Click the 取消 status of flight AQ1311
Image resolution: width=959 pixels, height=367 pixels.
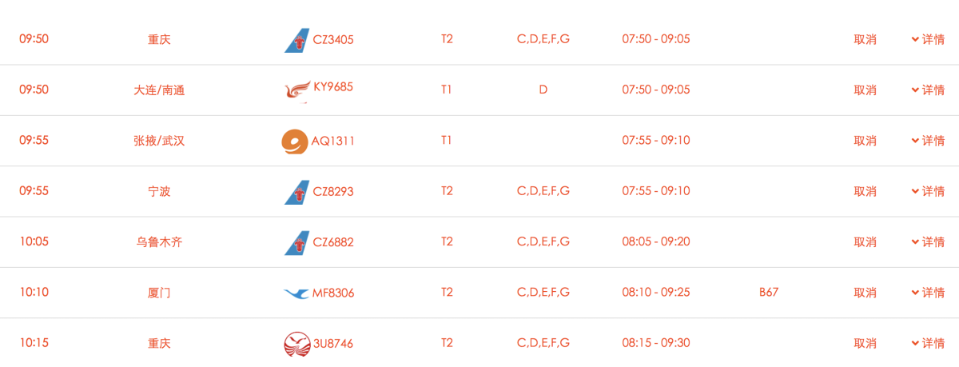pyautogui.click(x=865, y=141)
